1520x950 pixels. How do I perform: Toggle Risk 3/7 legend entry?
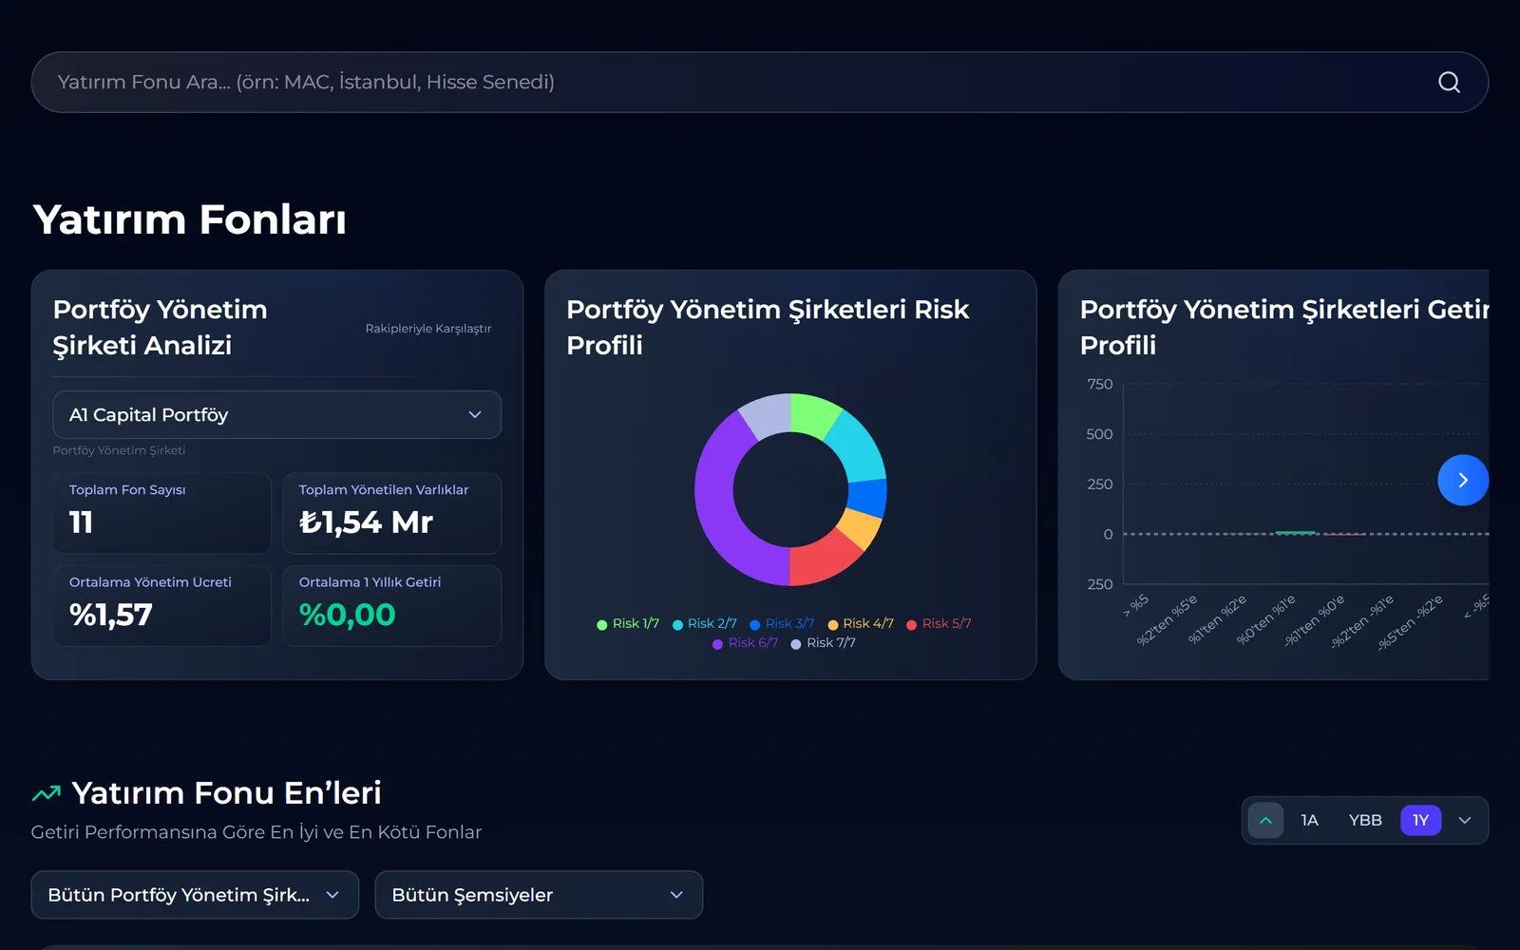click(x=782, y=623)
